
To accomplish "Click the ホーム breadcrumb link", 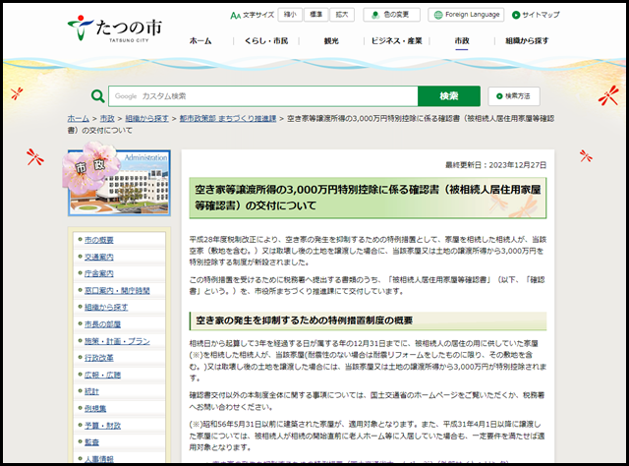I will point(79,118).
